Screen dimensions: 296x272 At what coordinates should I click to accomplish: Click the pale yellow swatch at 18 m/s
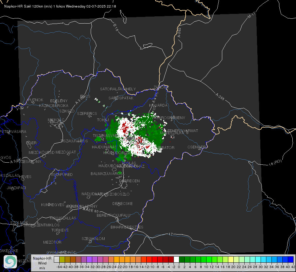pyautogui.click(x=231, y=260)
